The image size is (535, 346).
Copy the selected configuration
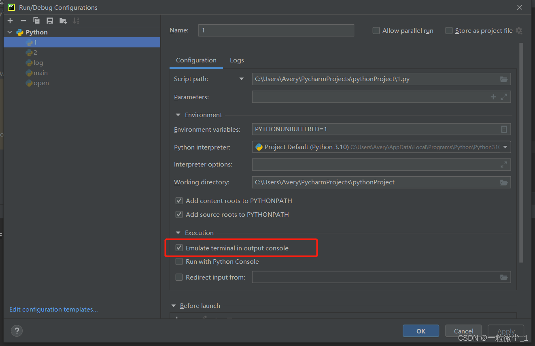(36, 21)
